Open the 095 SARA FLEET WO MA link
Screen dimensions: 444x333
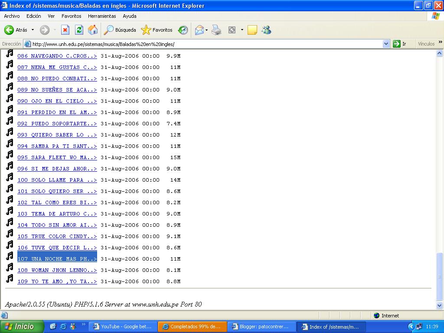[57, 157]
